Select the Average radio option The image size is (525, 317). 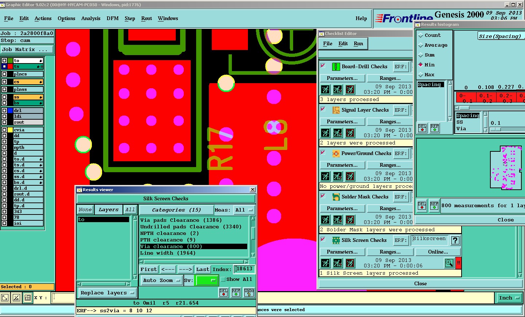click(x=421, y=45)
